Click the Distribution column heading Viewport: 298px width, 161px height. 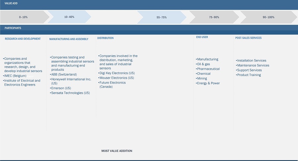click(x=105, y=38)
